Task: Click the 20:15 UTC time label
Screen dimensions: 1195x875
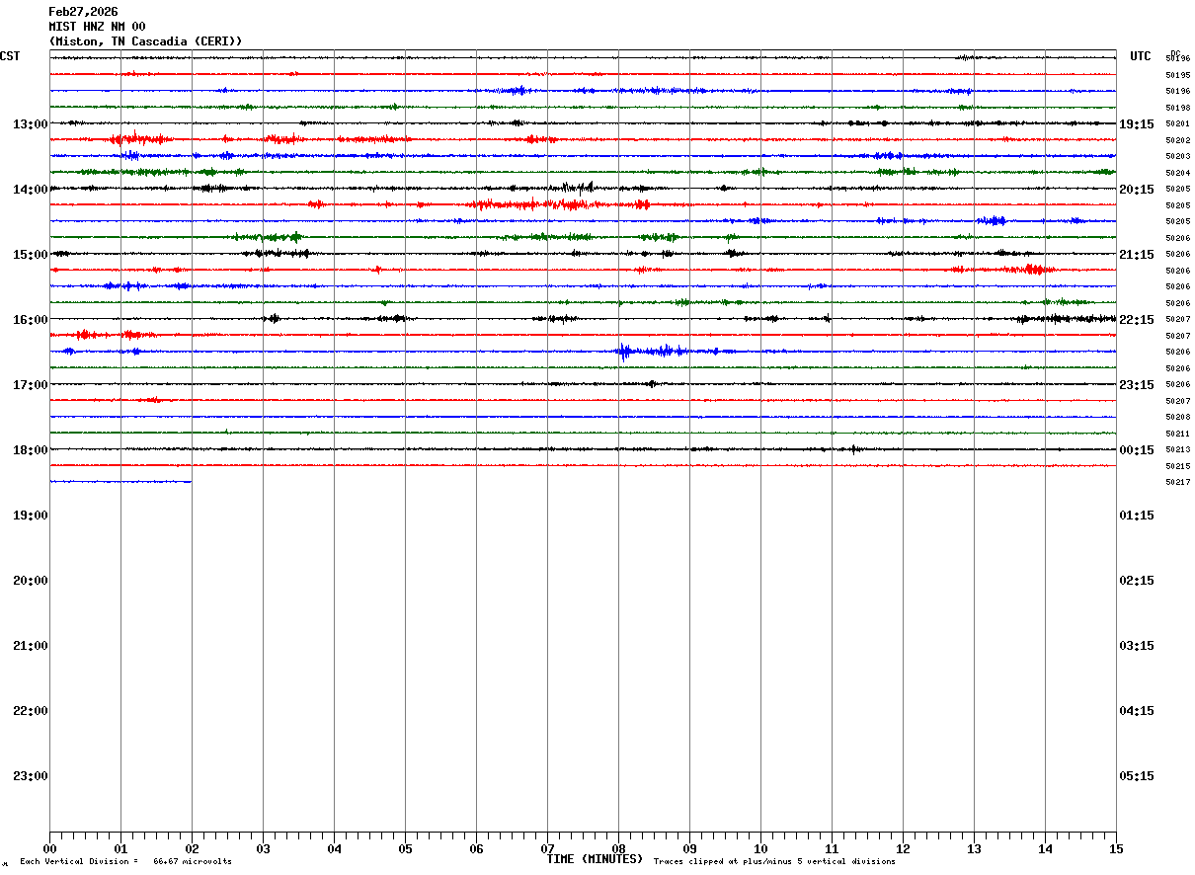Action: click(x=1137, y=190)
